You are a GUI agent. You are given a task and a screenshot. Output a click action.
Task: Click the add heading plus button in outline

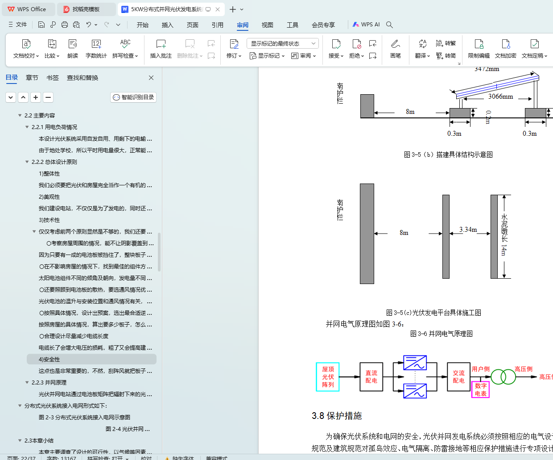(x=36, y=97)
